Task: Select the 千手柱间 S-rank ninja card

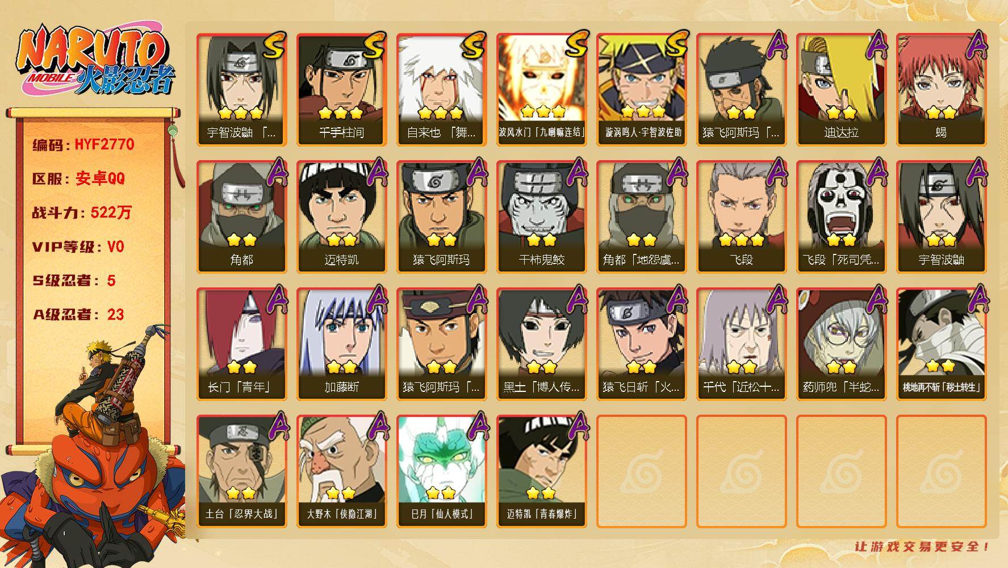Action: (x=341, y=90)
